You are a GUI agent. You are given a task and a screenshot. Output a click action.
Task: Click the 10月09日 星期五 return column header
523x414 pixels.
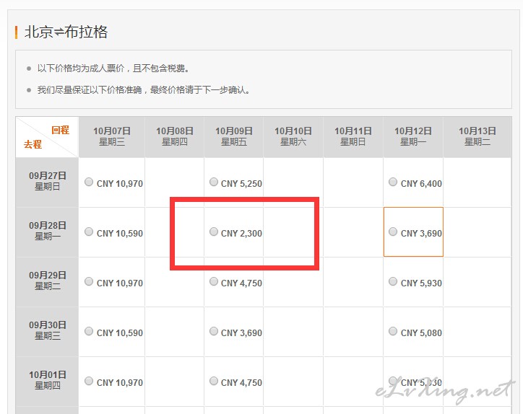coord(233,136)
